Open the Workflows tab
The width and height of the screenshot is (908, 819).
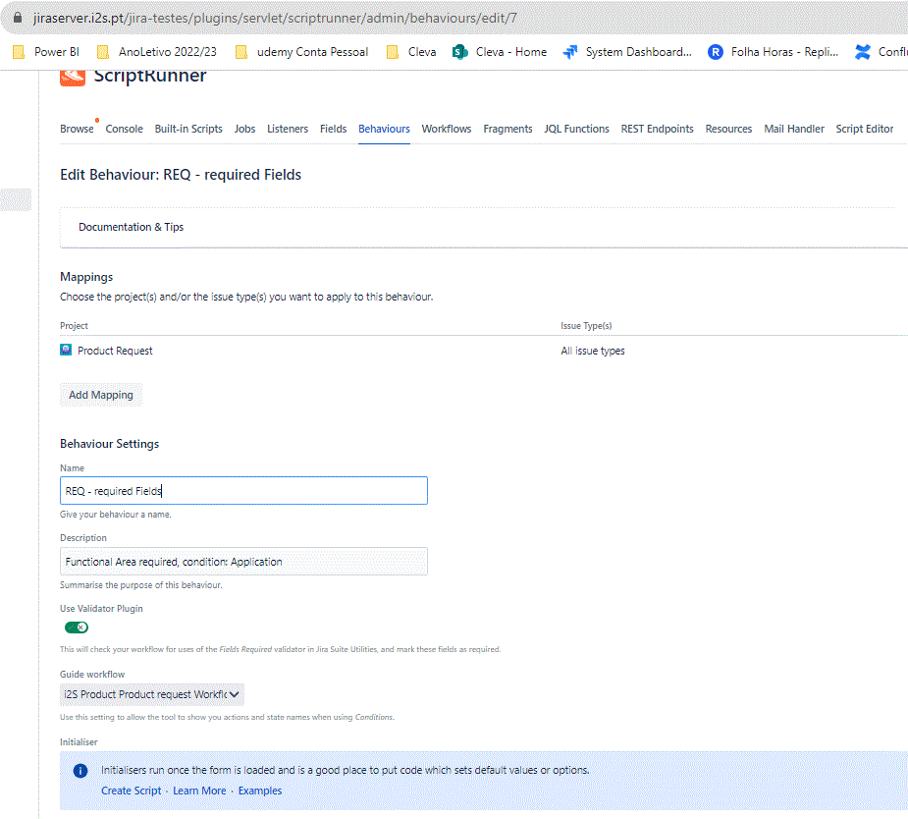pos(447,129)
